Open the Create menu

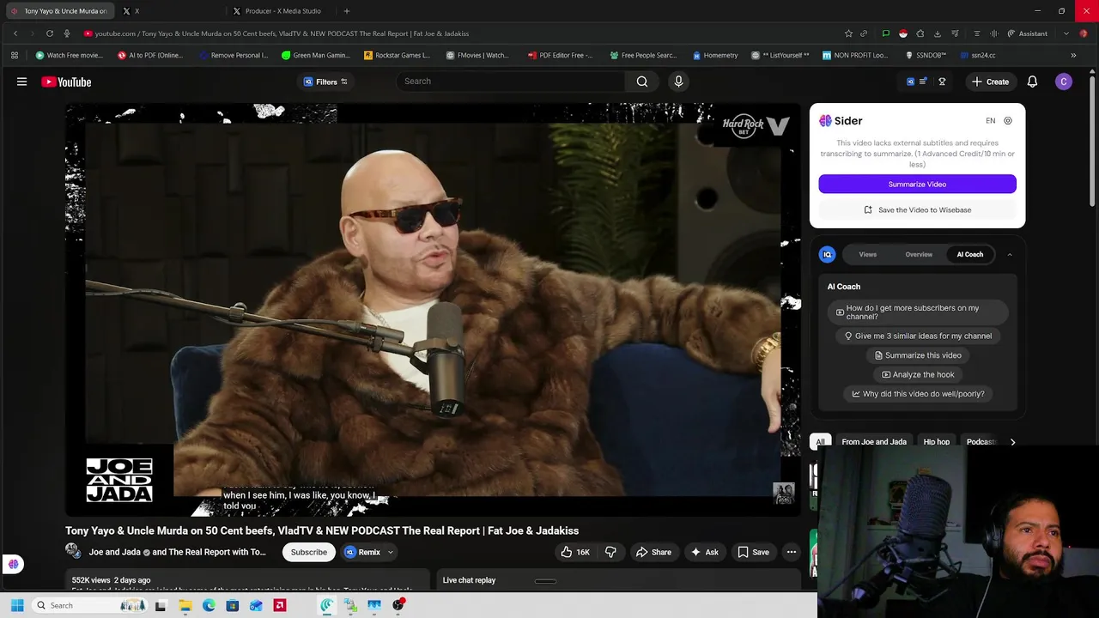990,82
